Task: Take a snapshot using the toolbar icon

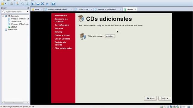Action: tap(18, 4)
